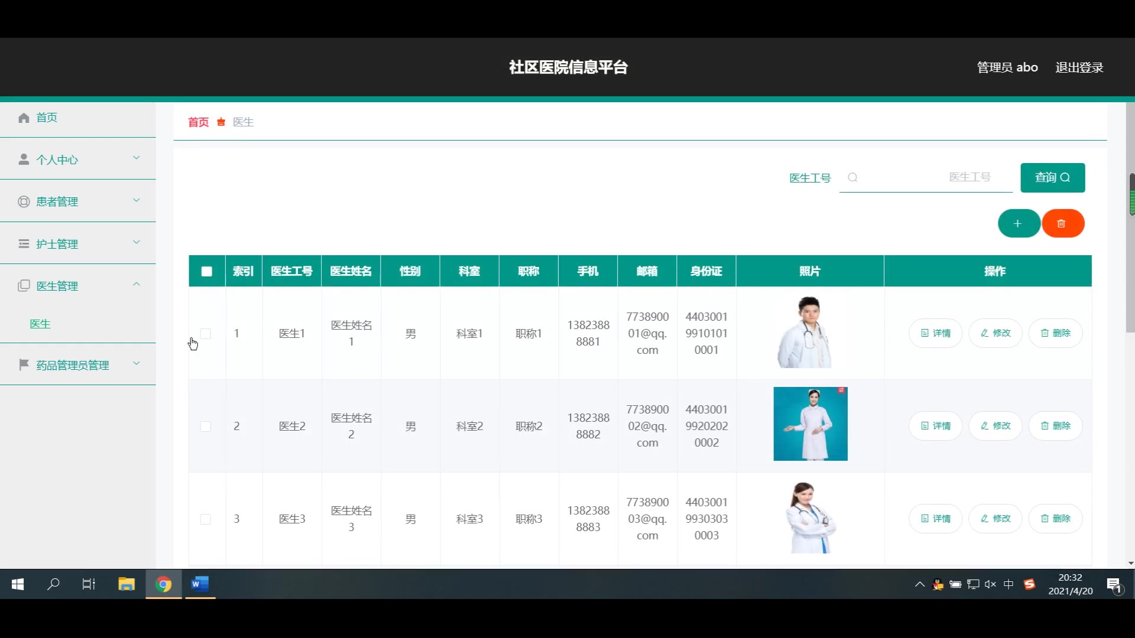The image size is (1135, 638).
Task: Click the 医生工号 search input field
Action: 926,177
